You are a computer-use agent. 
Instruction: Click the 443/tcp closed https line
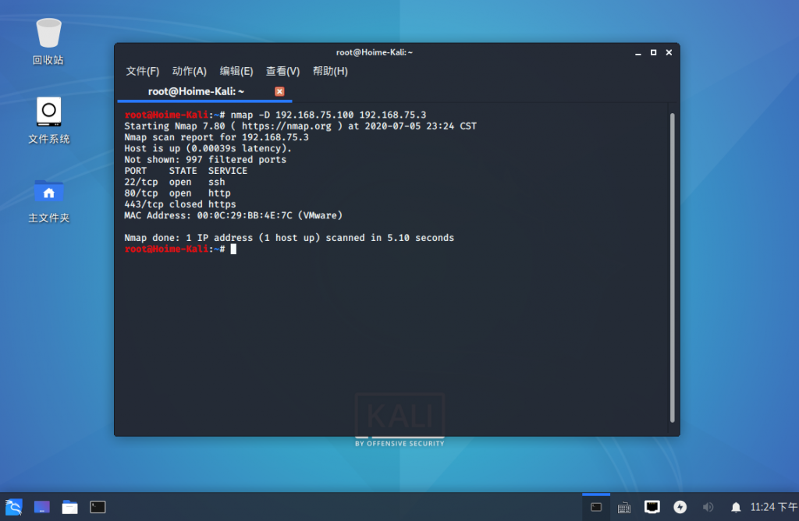(180, 204)
